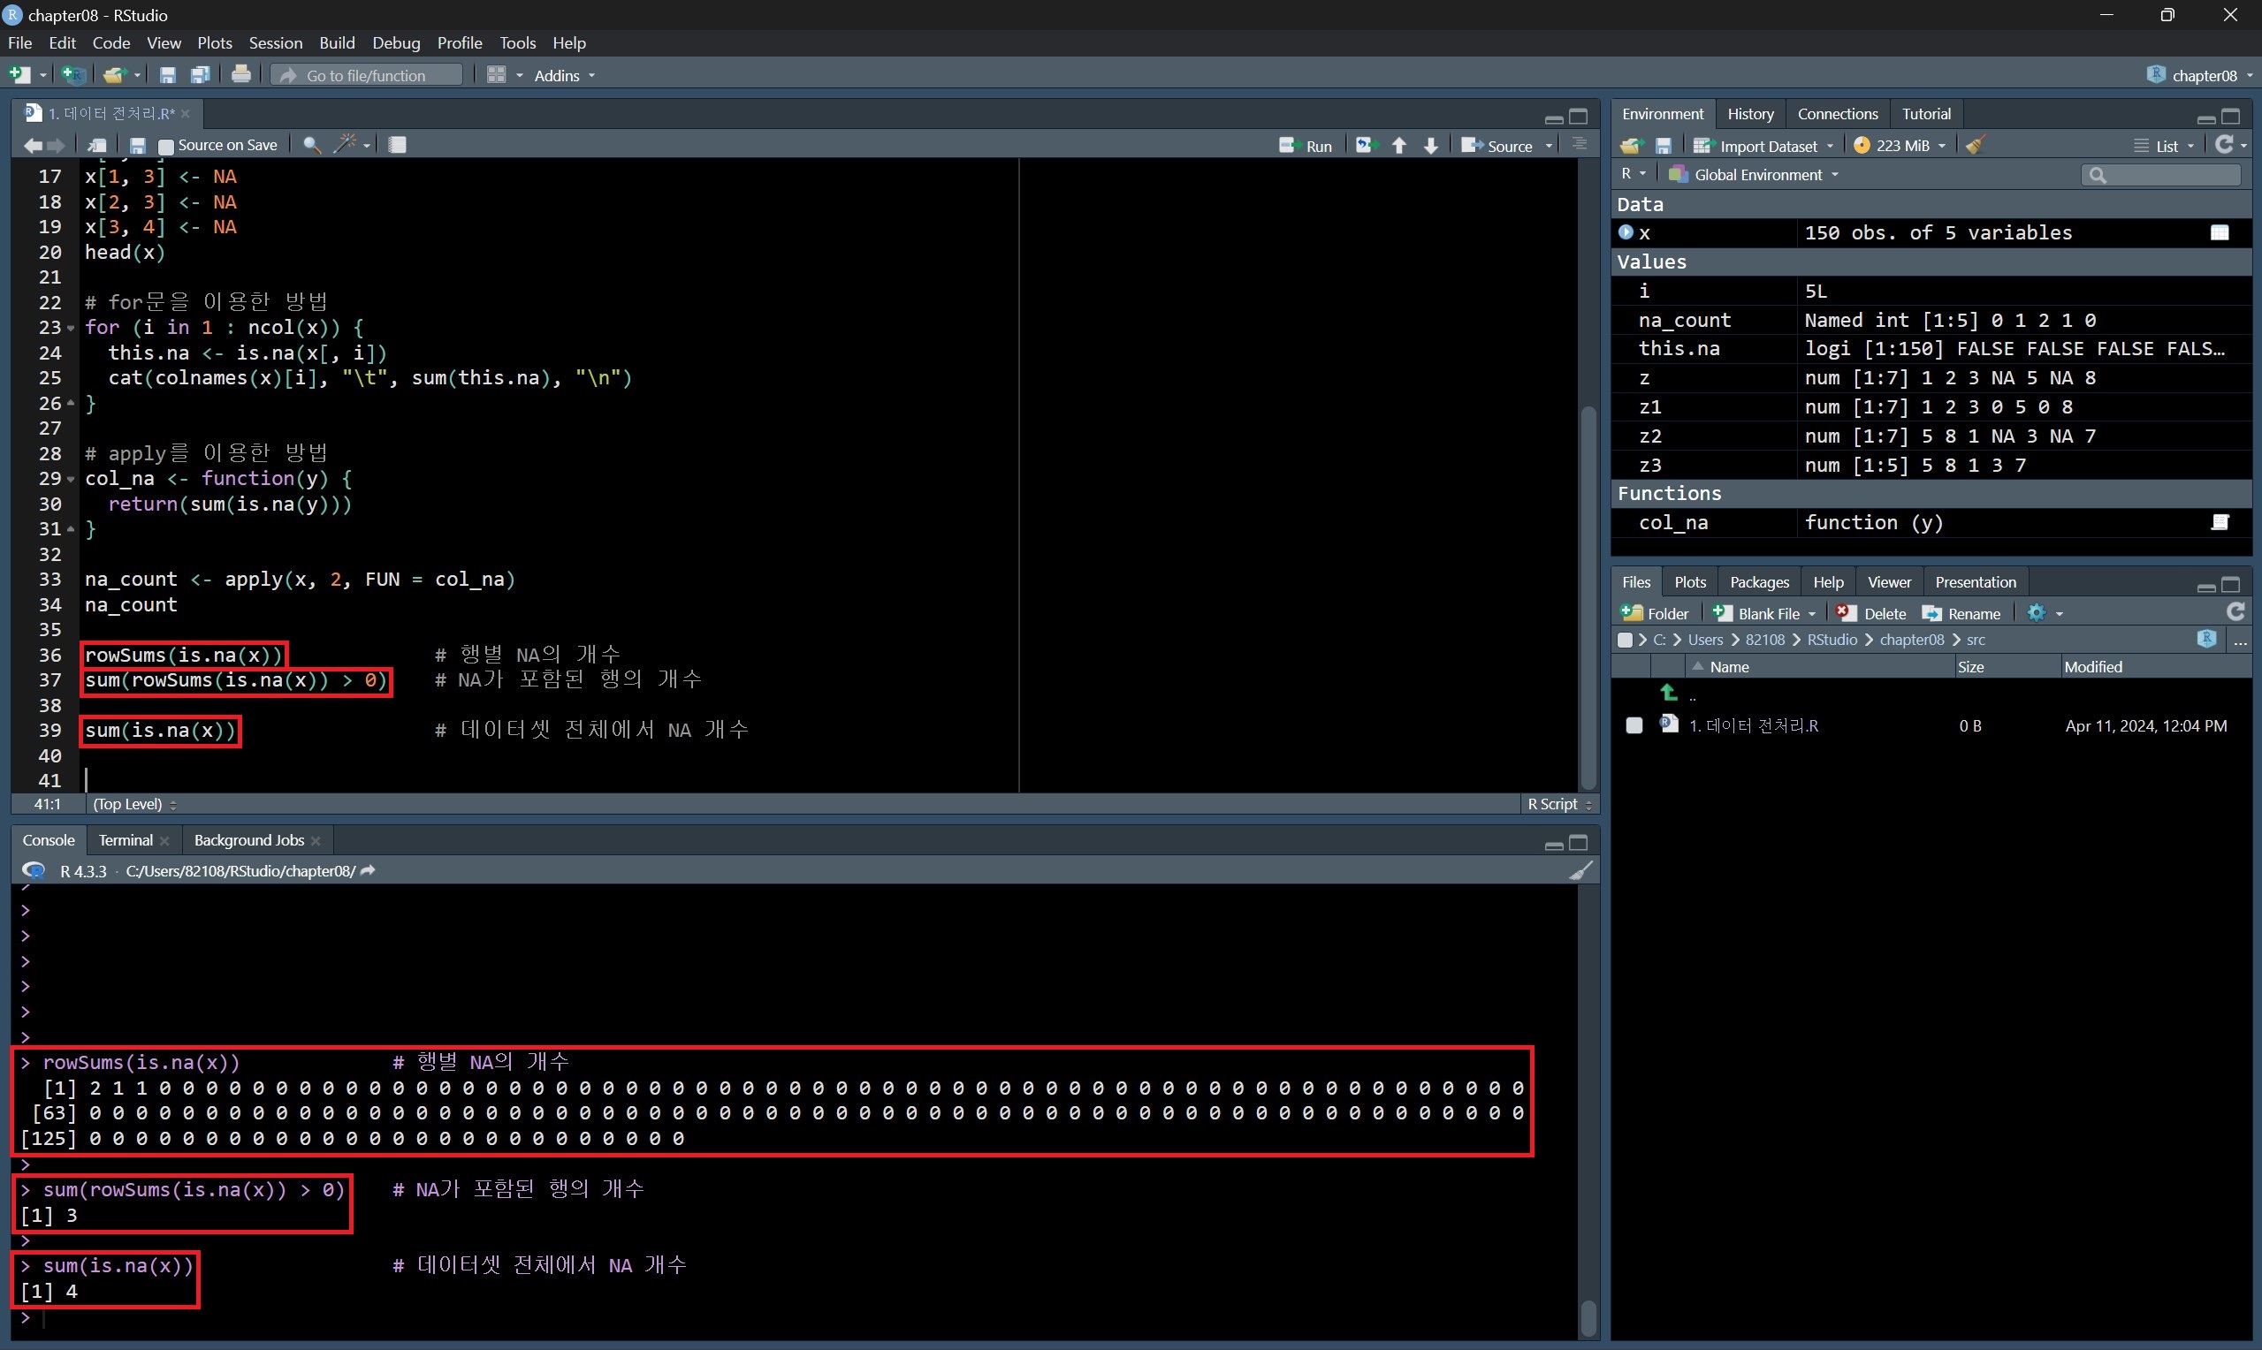
Task: Toggle the select-all checkbox in Files path bar
Action: click(x=1625, y=641)
